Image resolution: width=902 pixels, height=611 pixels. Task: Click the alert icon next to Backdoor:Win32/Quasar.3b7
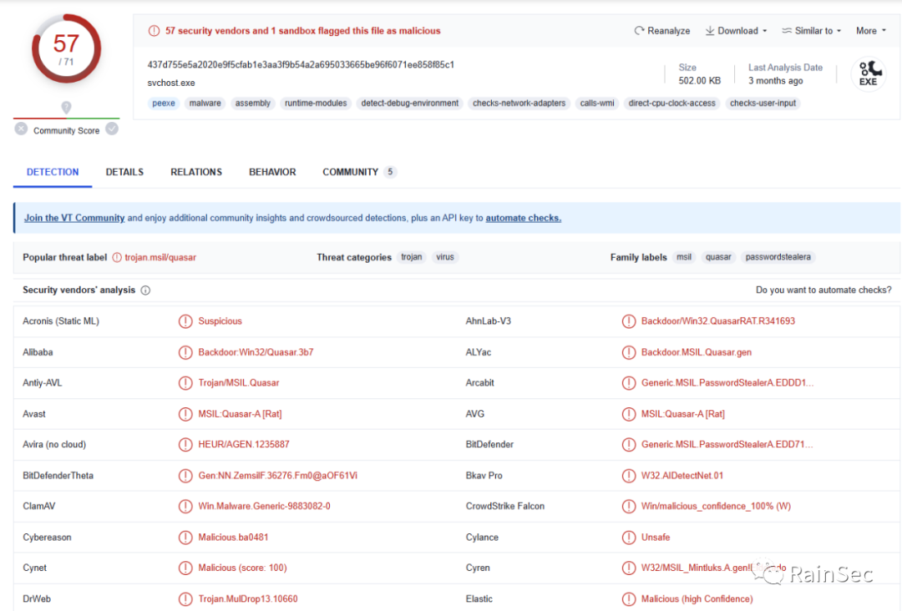click(x=185, y=352)
